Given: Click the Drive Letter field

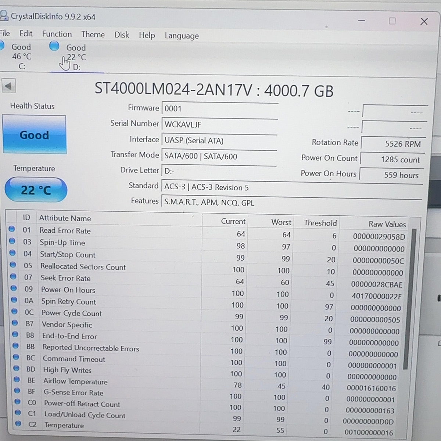Looking at the screenshot, I should click(x=219, y=172).
